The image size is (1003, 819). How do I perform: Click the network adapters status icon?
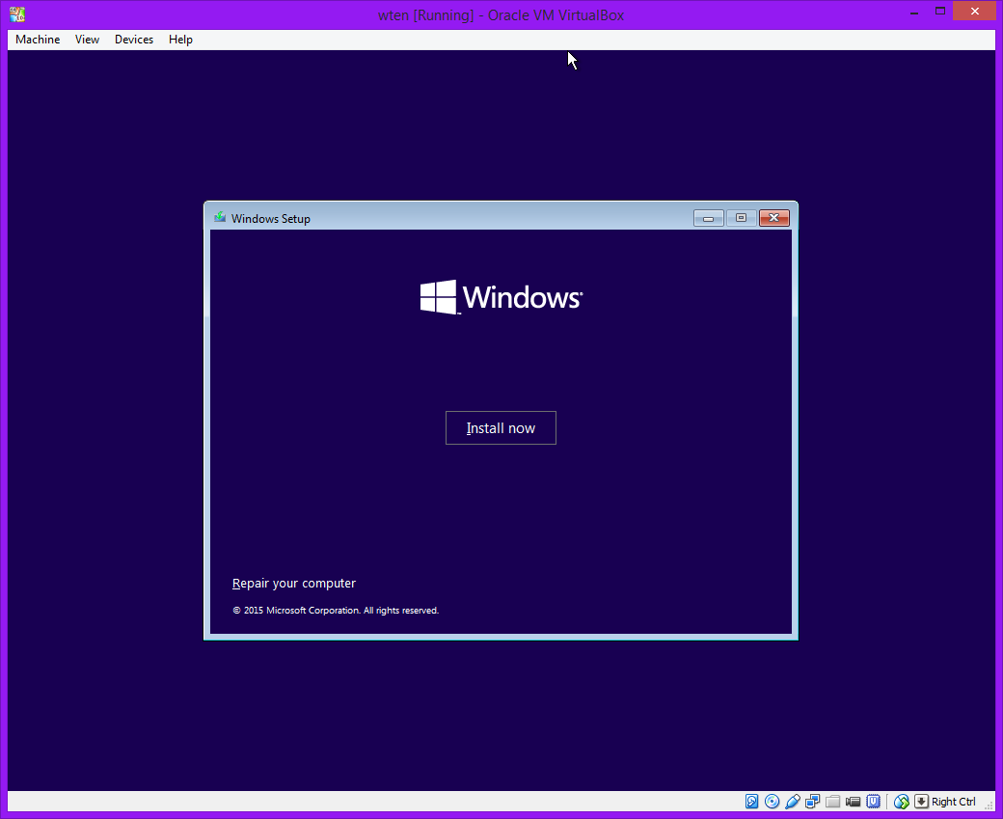[x=813, y=802]
